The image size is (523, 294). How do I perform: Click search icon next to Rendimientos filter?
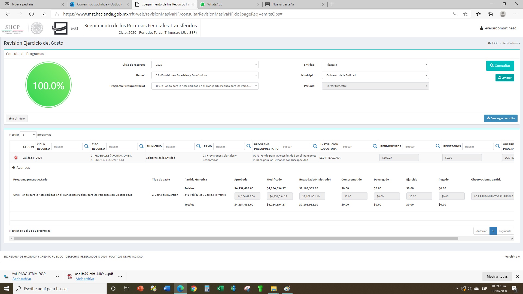[x=438, y=146]
